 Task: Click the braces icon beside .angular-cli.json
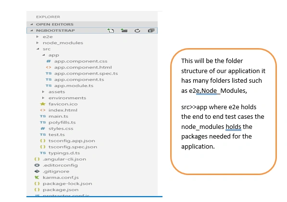[37, 159]
